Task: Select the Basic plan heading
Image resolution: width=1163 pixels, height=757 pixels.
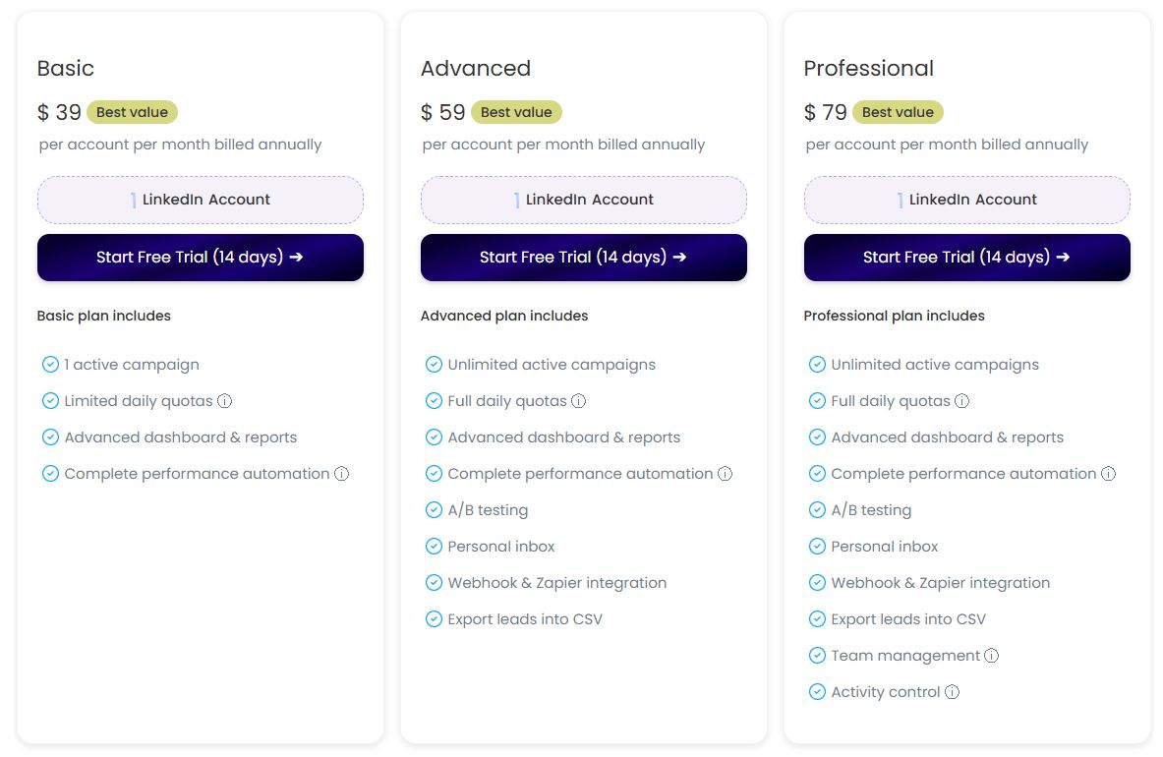Action: pyautogui.click(x=65, y=68)
